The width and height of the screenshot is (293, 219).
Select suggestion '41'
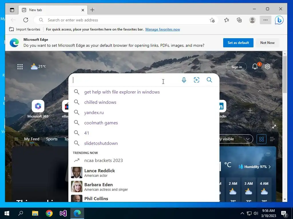click(x=144, y=133)
